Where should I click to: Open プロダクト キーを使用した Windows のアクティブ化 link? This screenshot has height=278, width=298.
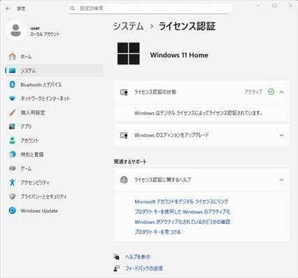point(183,211)
